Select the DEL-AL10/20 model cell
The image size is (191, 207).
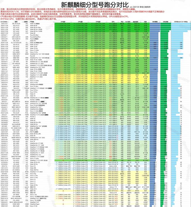pos(16,24)
